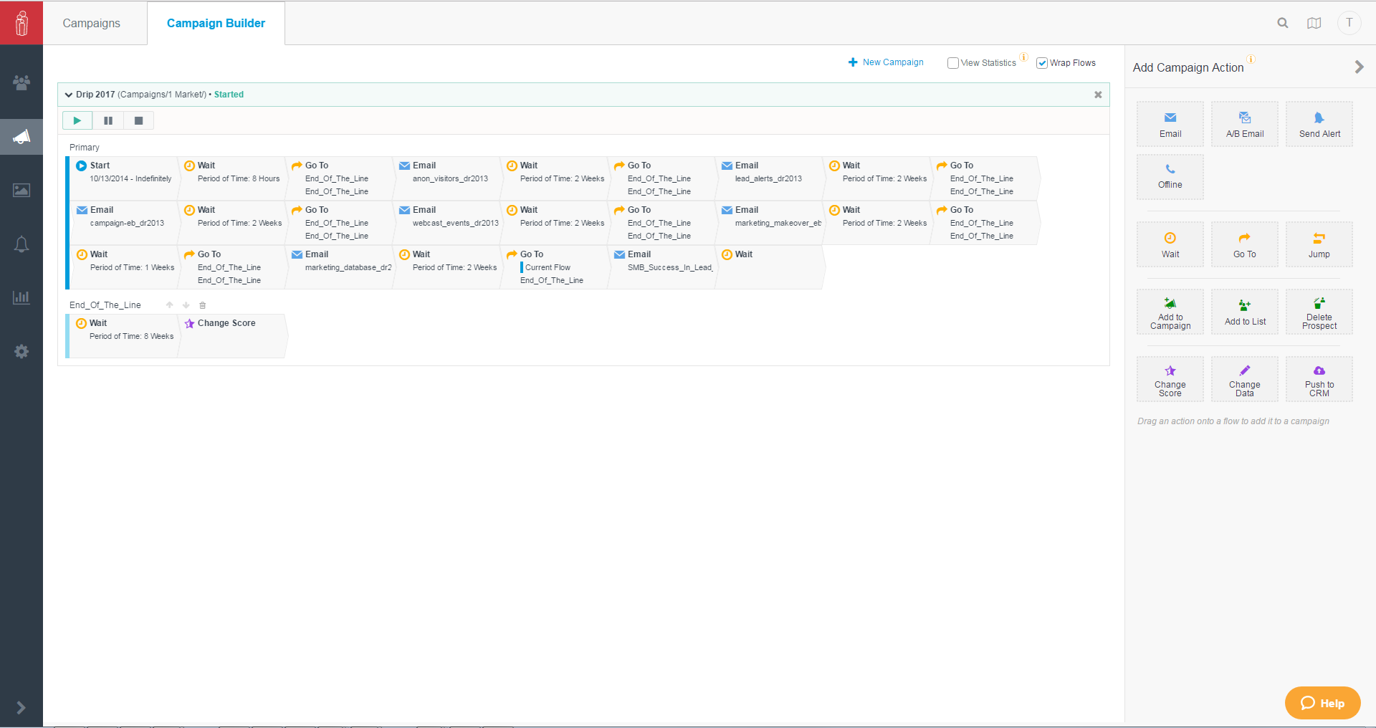The height and width of the screenshot is (728, 1376).
Task: Switch to the Campaigns tab
Action: coord(92,23)
